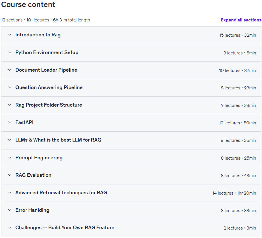Image resolution: width=262 pixels, height=238 pixels.
Task: Open Advanced Retrieval Techniques for RAG title
Action: 61,193
